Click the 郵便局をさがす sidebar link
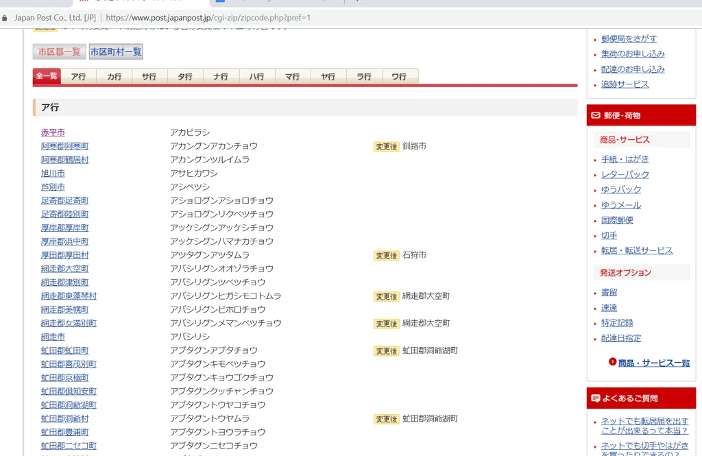This screenshot has width=702, height=456. (x=629, y=39)
